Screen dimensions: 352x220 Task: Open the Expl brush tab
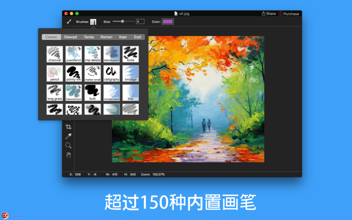click(x=137, y=37)
